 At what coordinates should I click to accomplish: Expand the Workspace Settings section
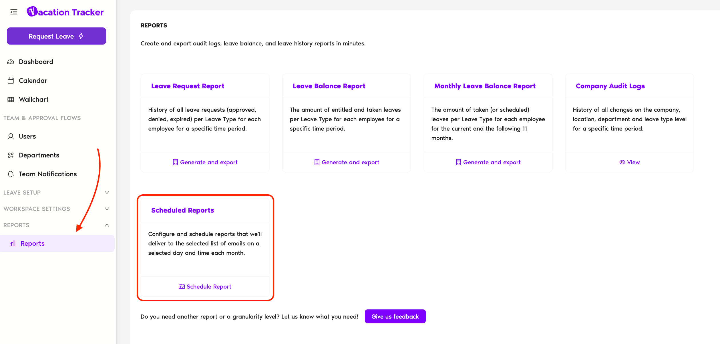pyautogui.click(x=107, y=209)
